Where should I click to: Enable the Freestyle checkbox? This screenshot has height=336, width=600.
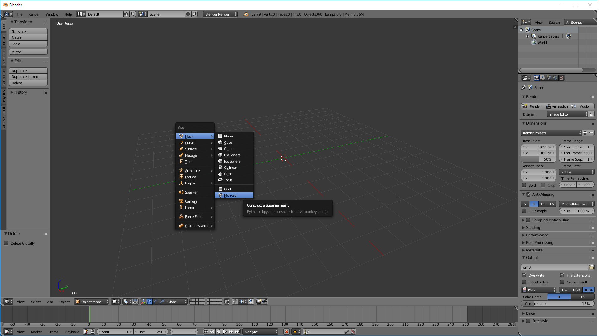[x=528, y=321]
